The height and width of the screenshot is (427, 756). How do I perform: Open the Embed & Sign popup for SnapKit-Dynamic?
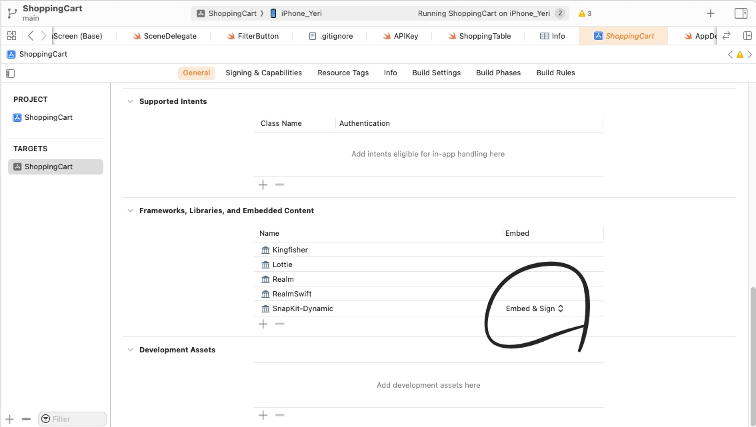click(x=535, y=308)
